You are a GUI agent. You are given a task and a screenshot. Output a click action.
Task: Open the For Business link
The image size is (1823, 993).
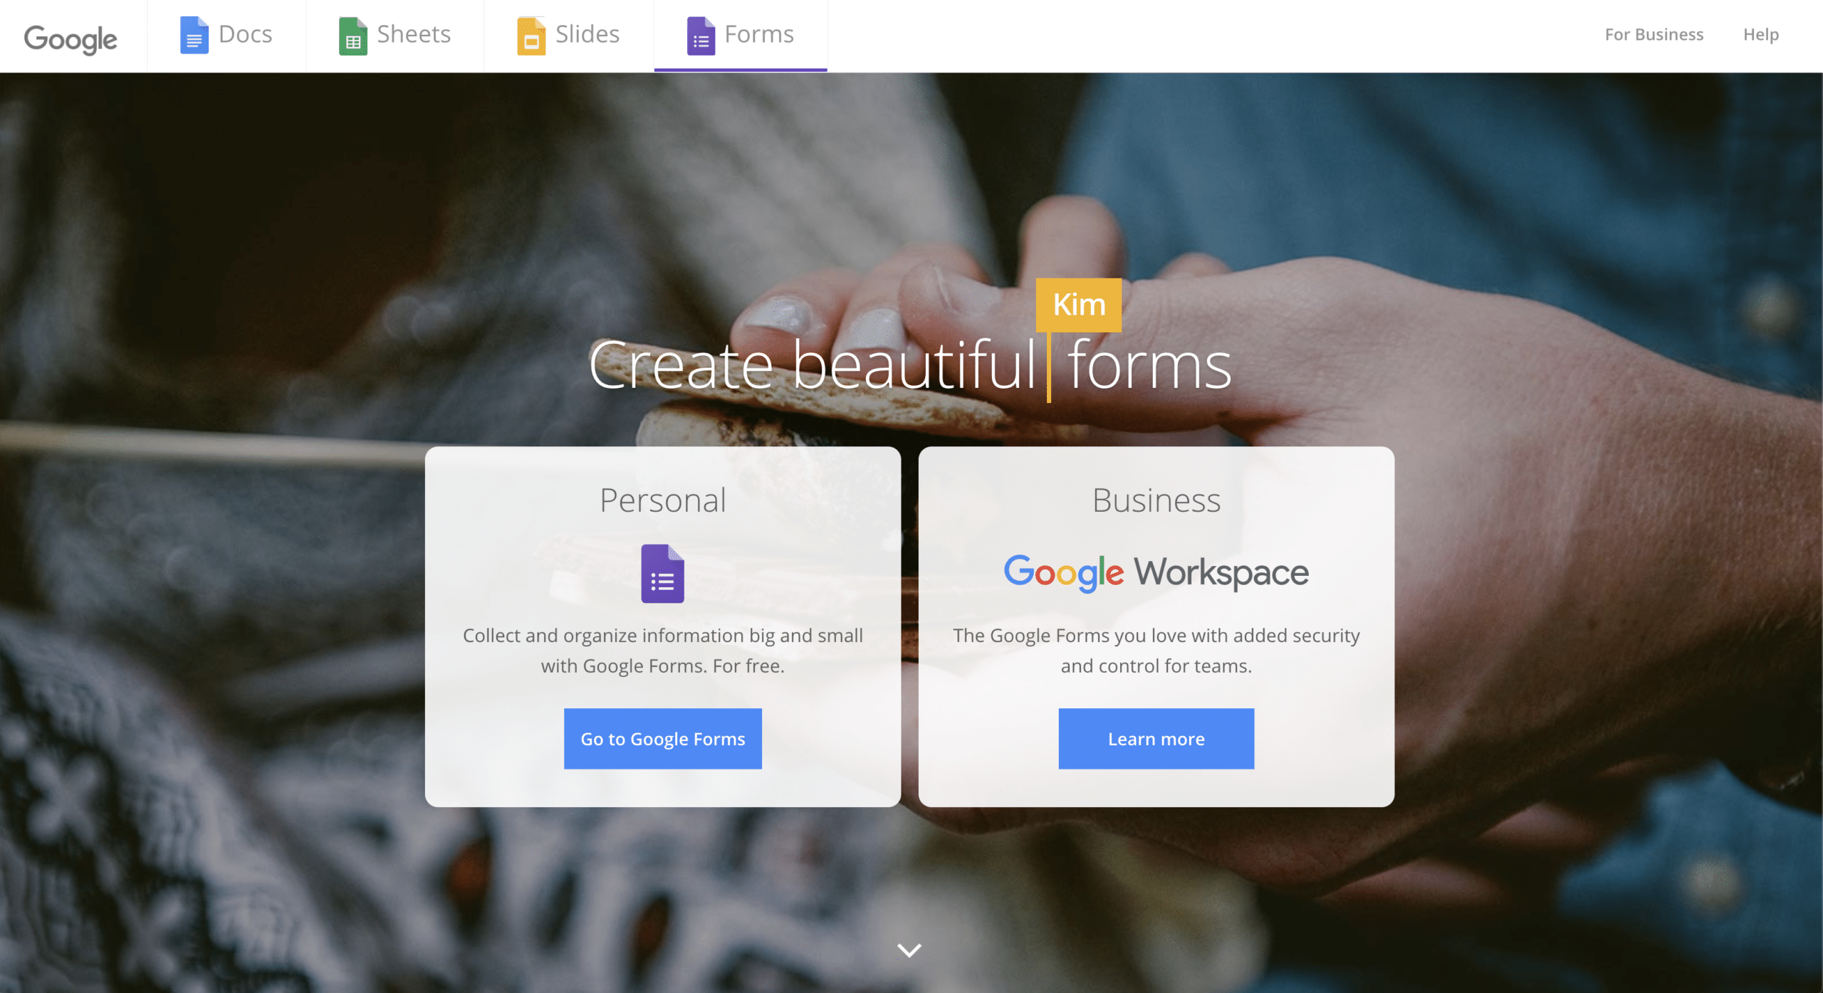coord(1654,34)
